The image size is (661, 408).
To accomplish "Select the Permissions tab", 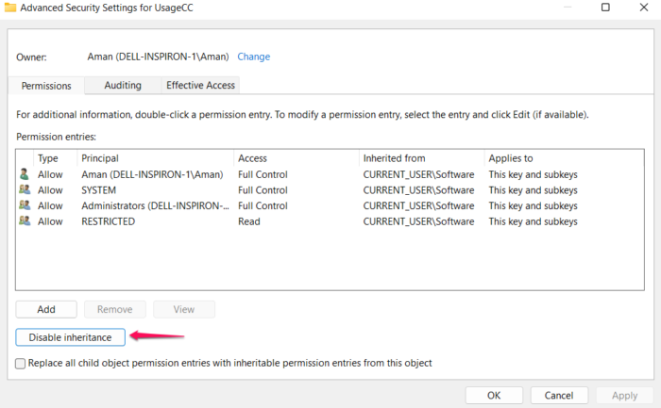I will coord(46,86).
